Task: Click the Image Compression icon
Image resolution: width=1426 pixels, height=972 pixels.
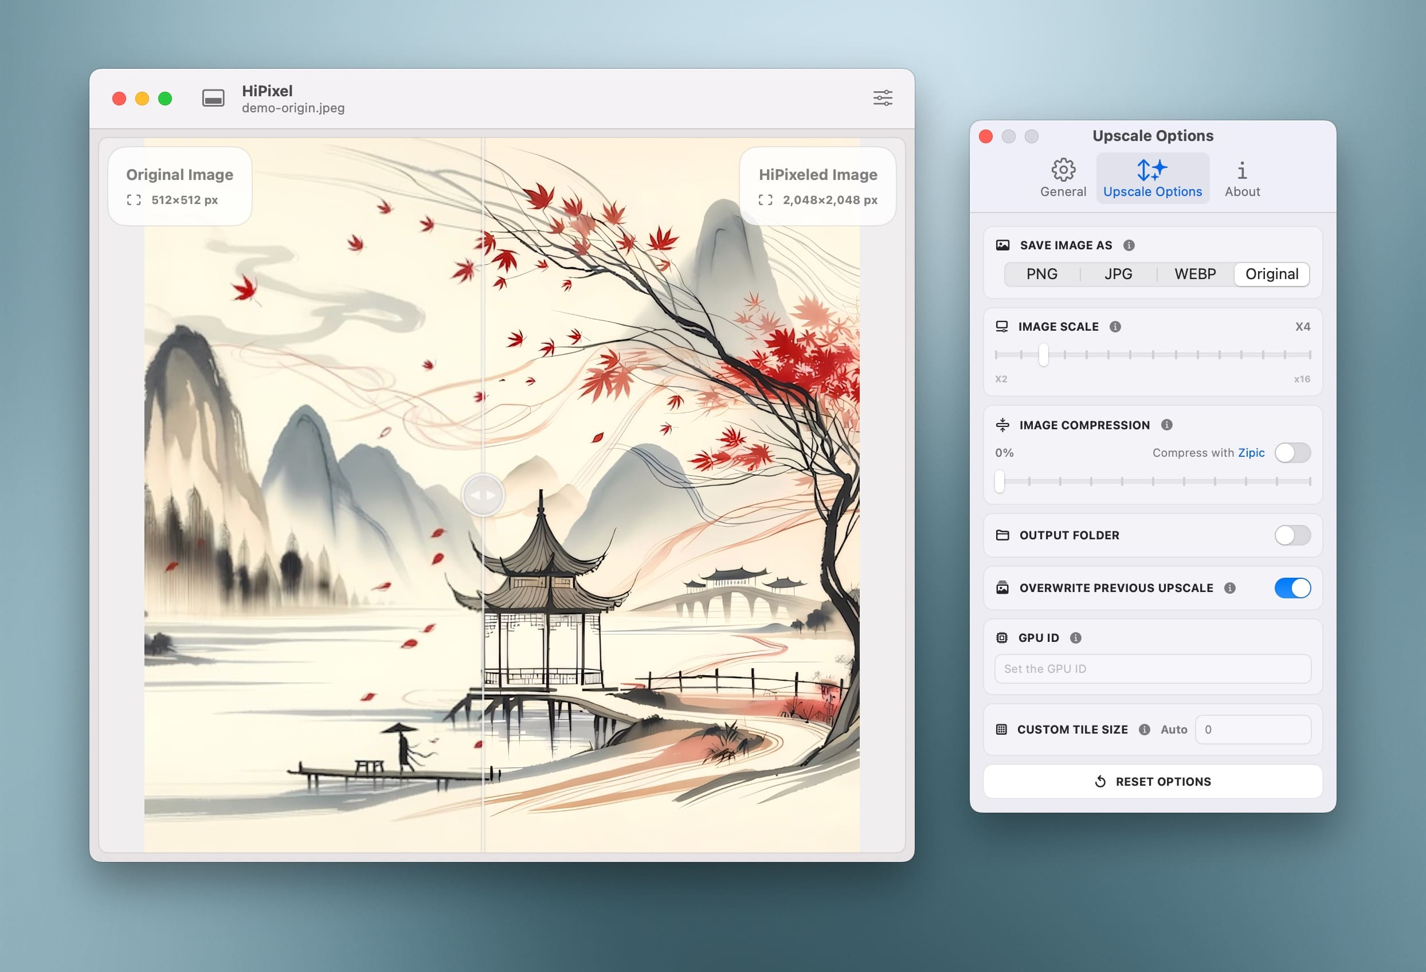Action: pos(1002,425)
